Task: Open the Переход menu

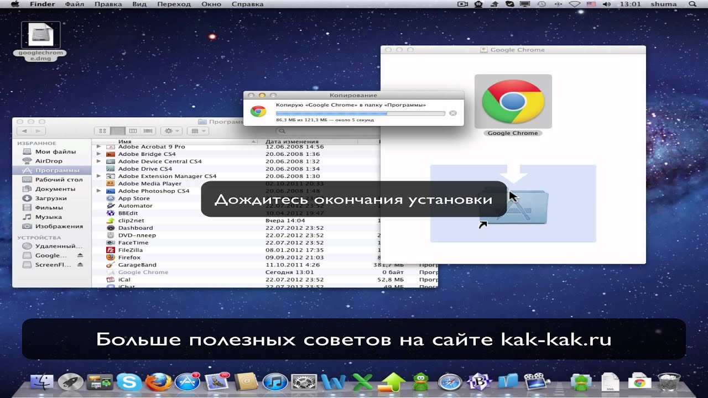Action: click(x=174, y=4)
